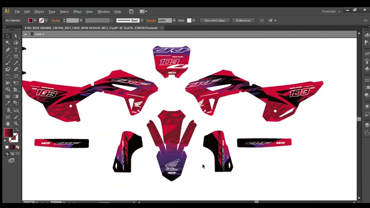Select the Shape Builder tool
Screen dimensions: 370x208
pyautogui.click(x=8, y=90)
